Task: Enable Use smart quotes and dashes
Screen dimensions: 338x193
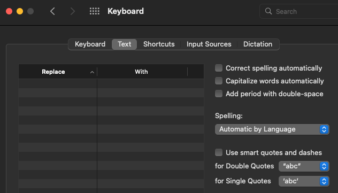Action: [219, 152]
